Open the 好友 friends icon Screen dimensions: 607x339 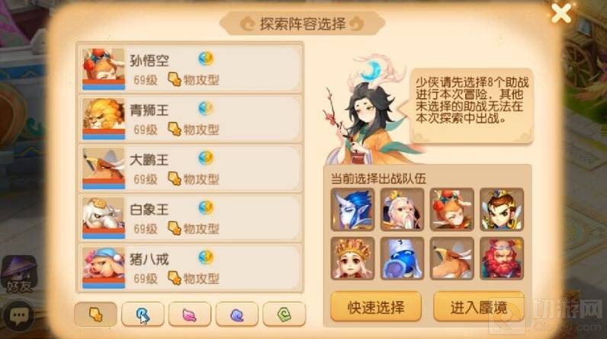19,274
